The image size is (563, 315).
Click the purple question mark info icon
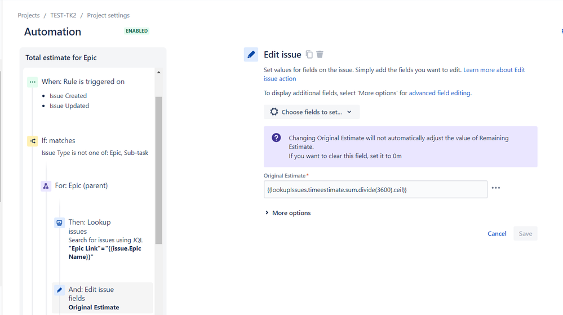coord(276,137)
